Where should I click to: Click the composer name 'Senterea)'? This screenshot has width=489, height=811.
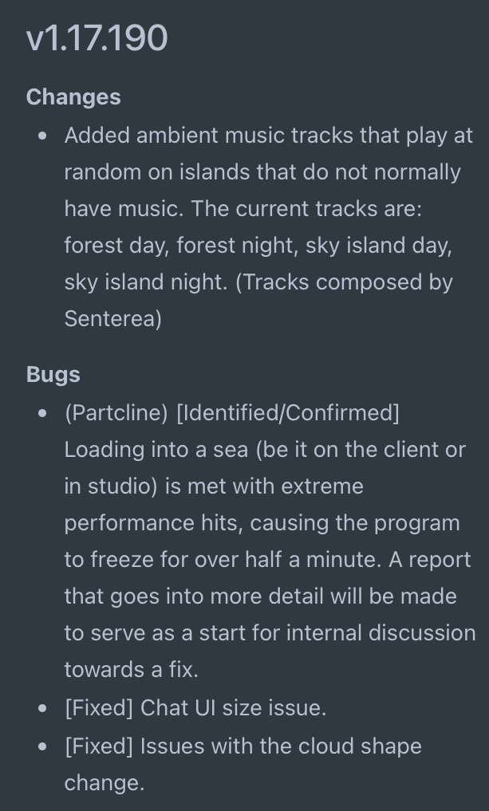click(x=113, y=319)
